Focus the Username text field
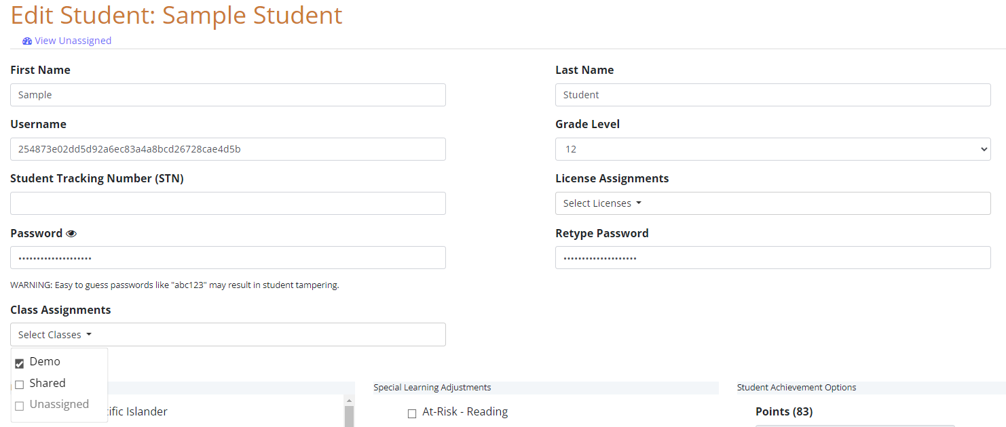 tap(228, 149)
